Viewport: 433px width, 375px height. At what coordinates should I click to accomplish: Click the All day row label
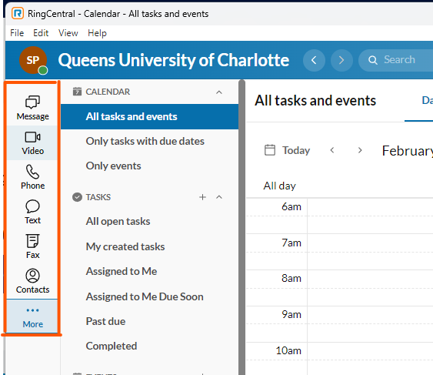click(x=279, y=186)
